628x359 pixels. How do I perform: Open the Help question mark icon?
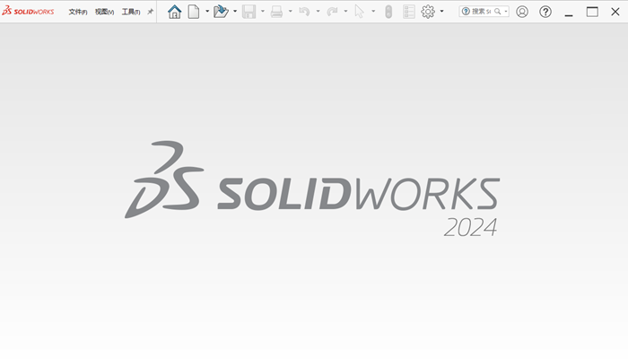click(x=545, y=12)
